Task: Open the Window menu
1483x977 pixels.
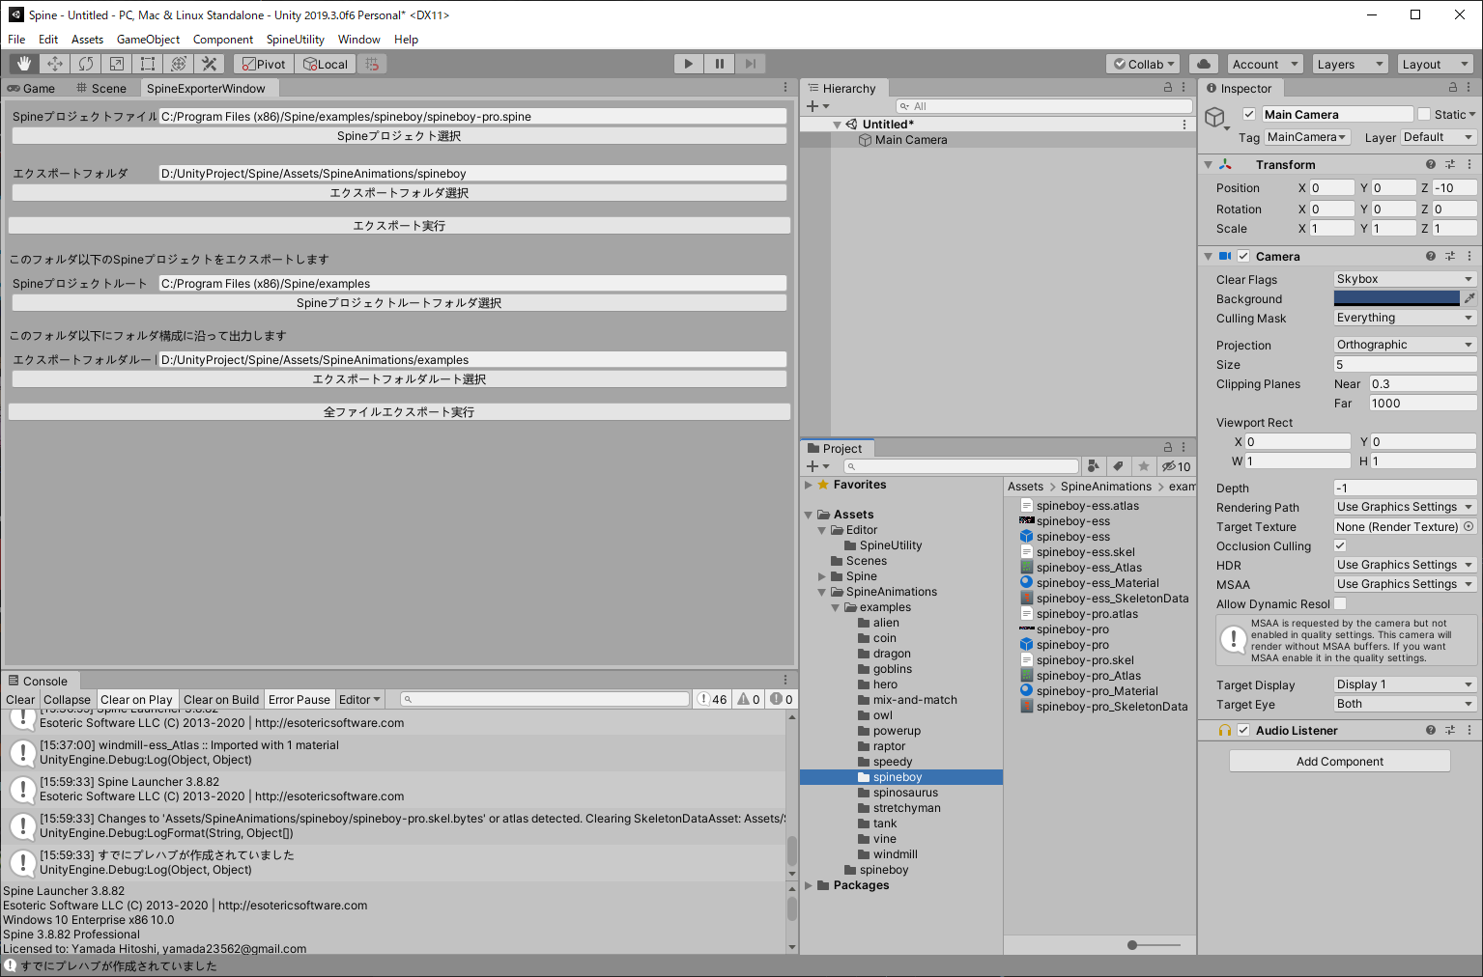Action: coord(358,40)
